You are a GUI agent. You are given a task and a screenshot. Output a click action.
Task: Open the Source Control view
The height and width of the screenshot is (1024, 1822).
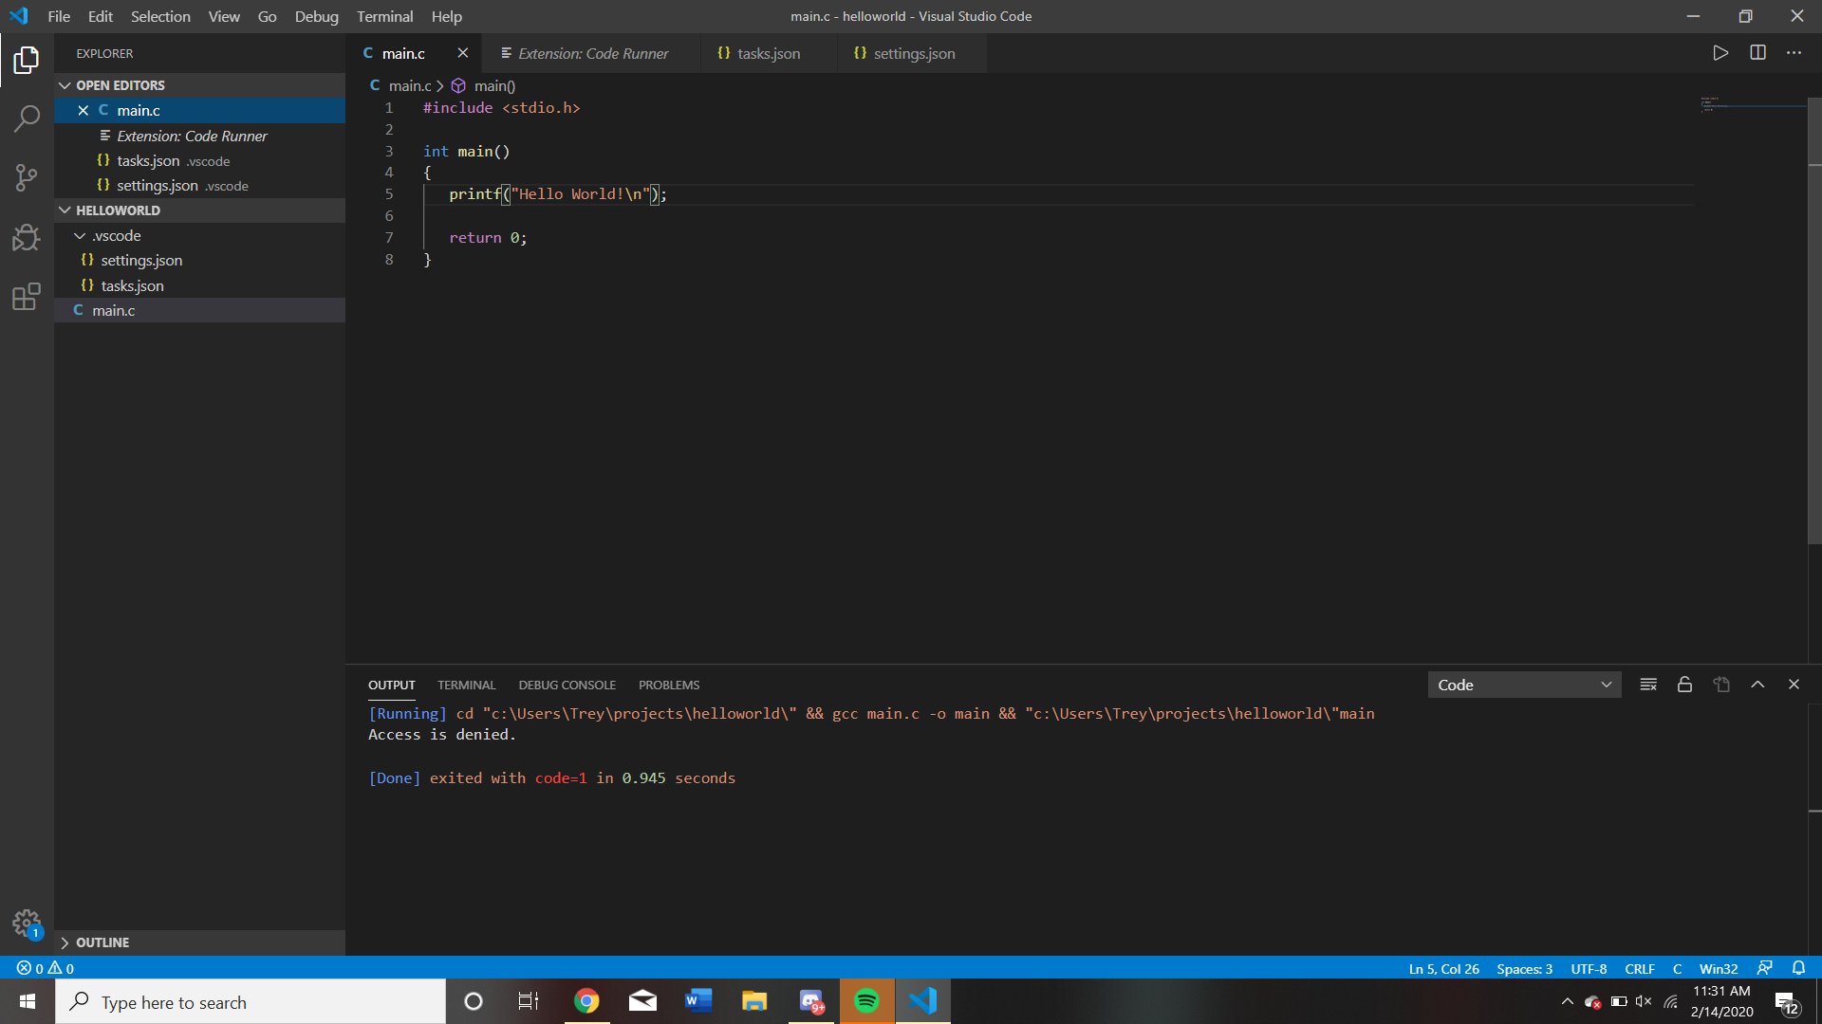click(27, 177)
